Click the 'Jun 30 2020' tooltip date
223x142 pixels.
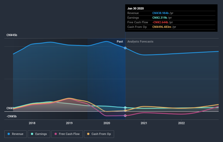[x=136, y=8]
